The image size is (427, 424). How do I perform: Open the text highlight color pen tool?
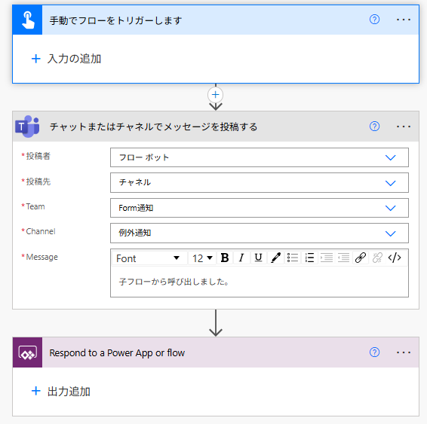coord(275,258)
